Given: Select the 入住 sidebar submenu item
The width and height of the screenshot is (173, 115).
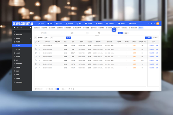Looking at the screenshot, I should [x=18, y=49].
